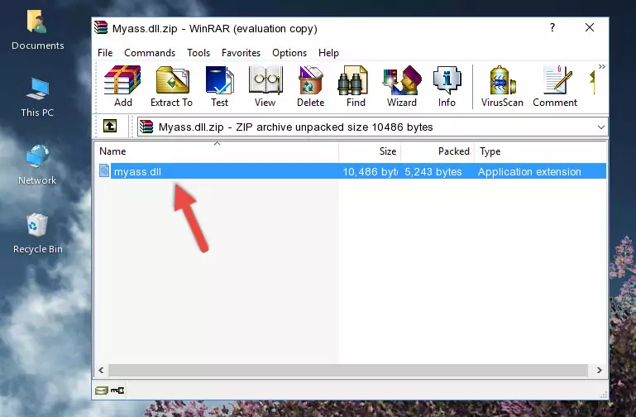Expand hidden toolbar buttons chevron
Image resolution: width=636 pixels, height=417 pixels.
coord(601,66)
